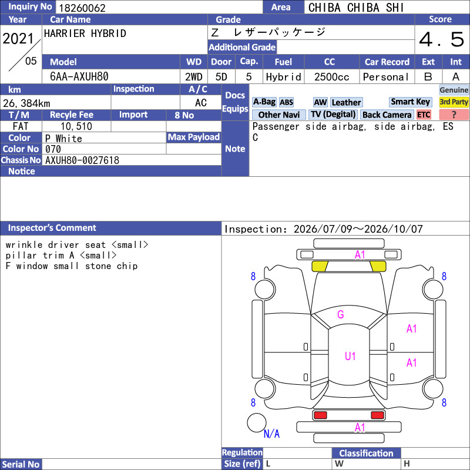Viewport: 470px width, 470px height.
Task: Click the AC air conditioning value
Action: (x=200, y=103)
